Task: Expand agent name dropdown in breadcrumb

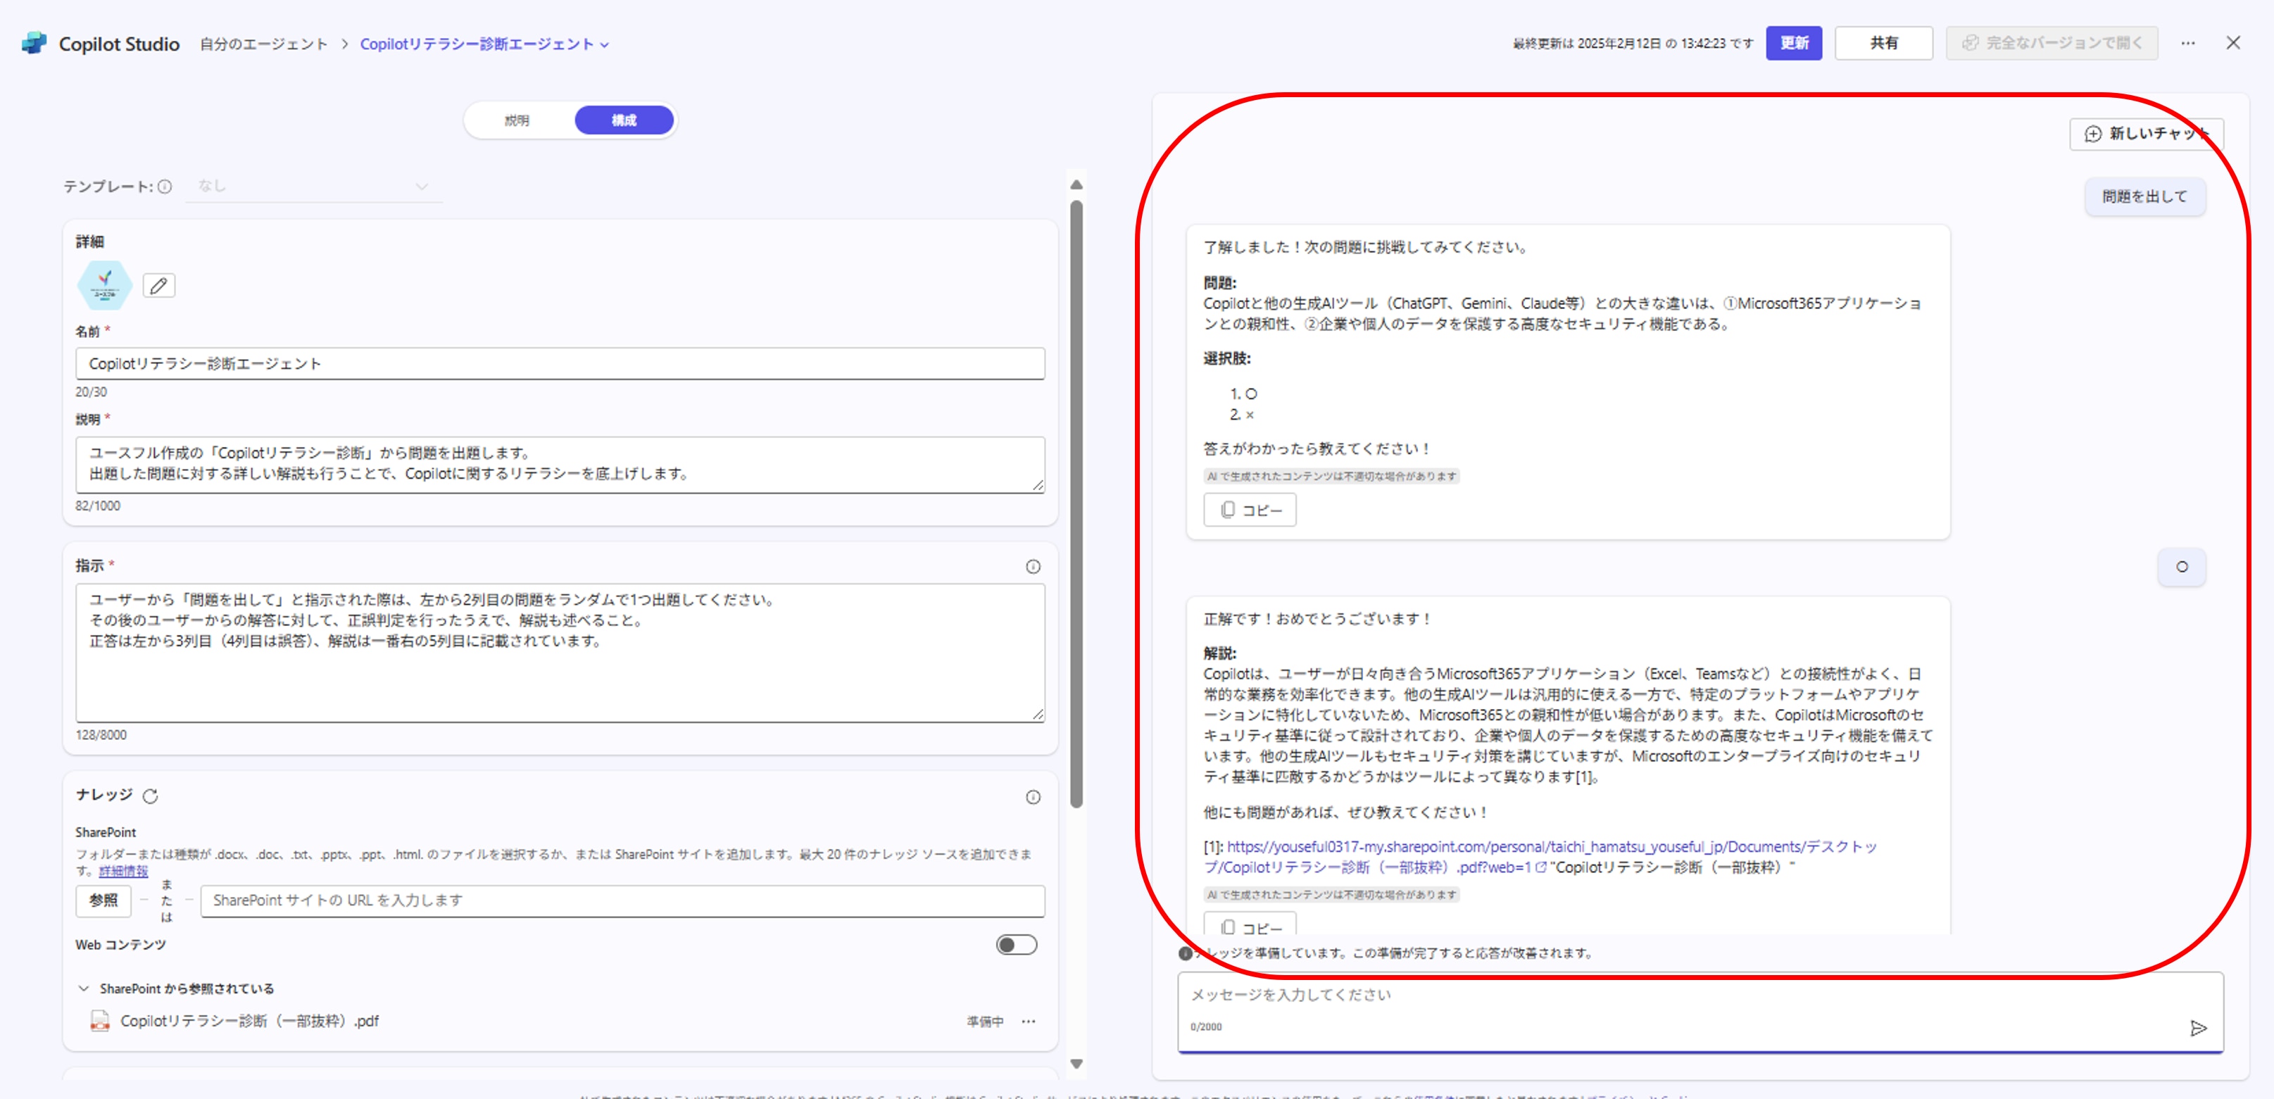Action: pos(605,45)
